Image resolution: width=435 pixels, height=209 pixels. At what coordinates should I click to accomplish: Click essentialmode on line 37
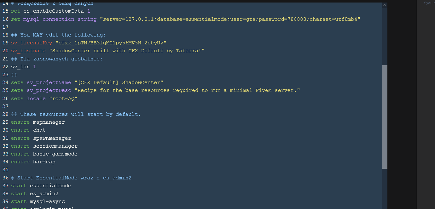[x=50, y=186]
